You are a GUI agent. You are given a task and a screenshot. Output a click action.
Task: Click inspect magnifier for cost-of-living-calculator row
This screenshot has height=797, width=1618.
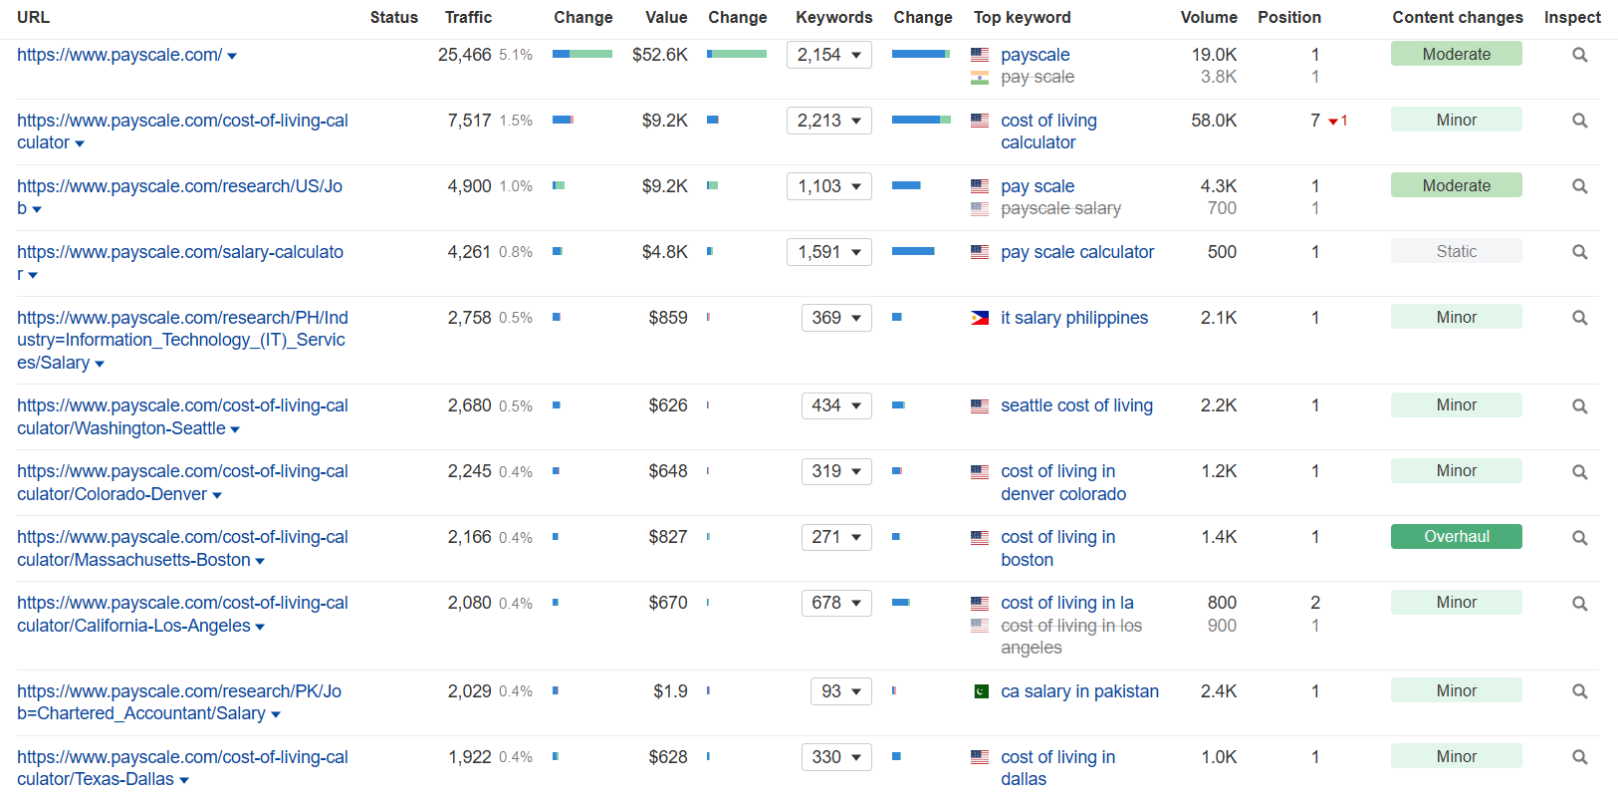[x=1579, y=121]
